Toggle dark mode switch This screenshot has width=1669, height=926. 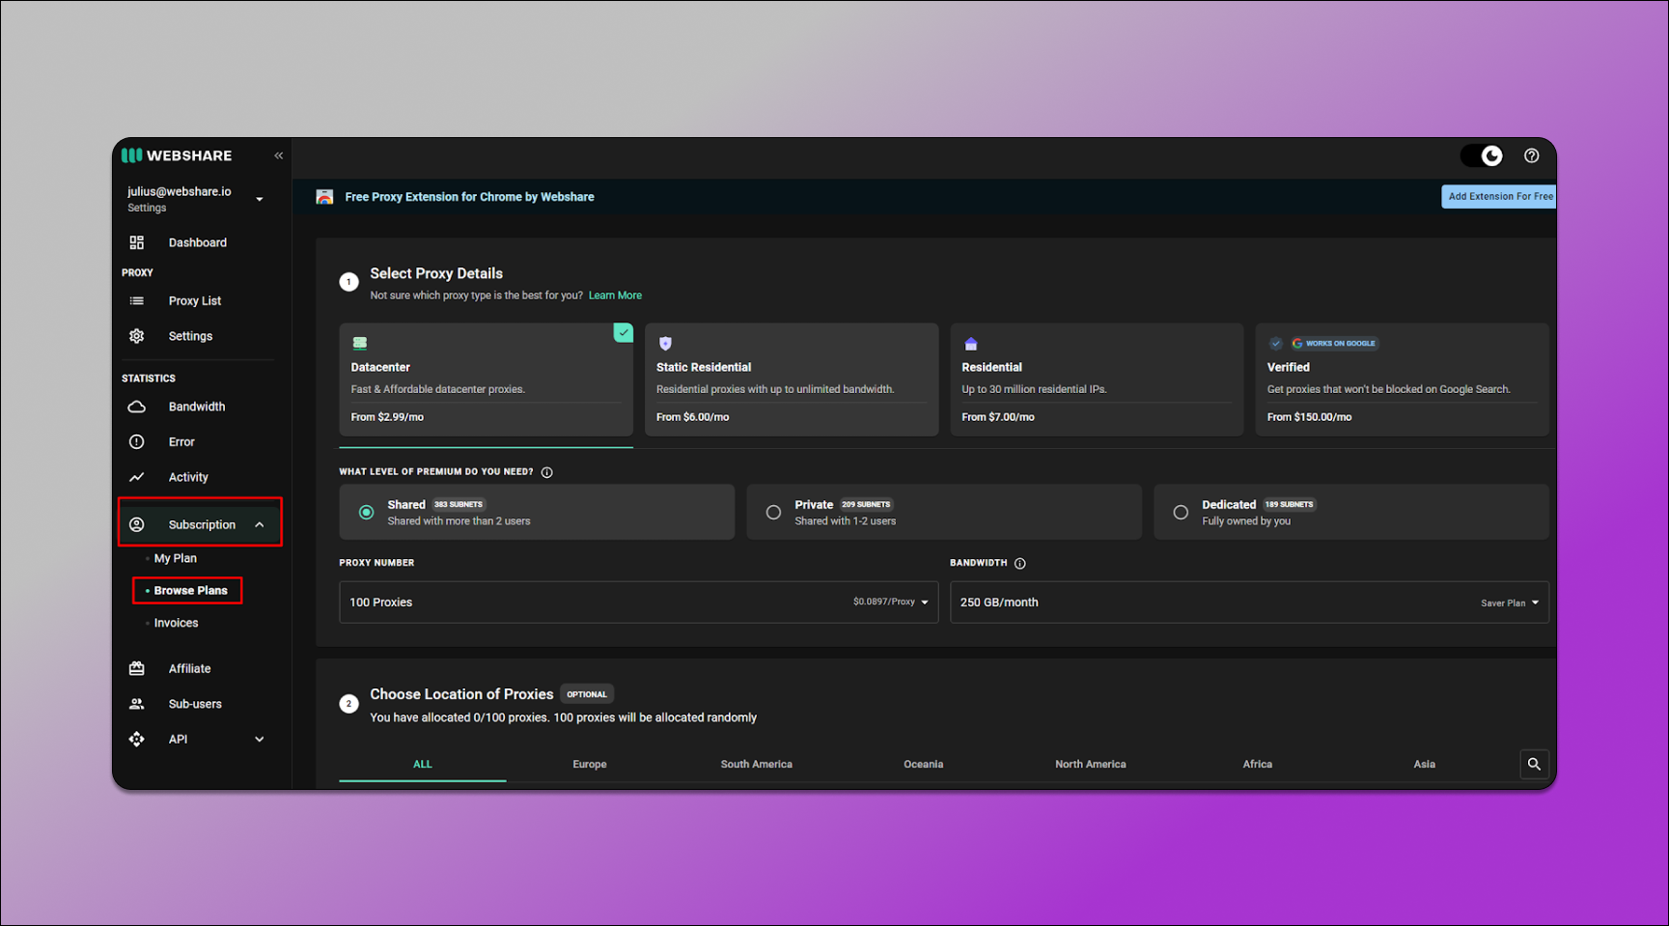pyautogui.click(x=1482, y=155)
